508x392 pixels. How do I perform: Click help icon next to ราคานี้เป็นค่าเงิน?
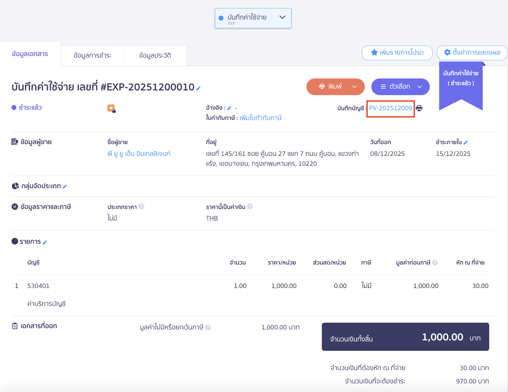point(250,206)
